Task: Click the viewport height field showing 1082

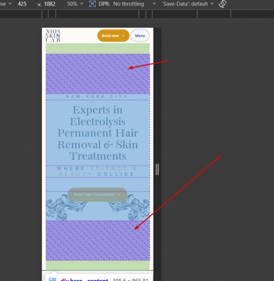Action: click(49, 4)
